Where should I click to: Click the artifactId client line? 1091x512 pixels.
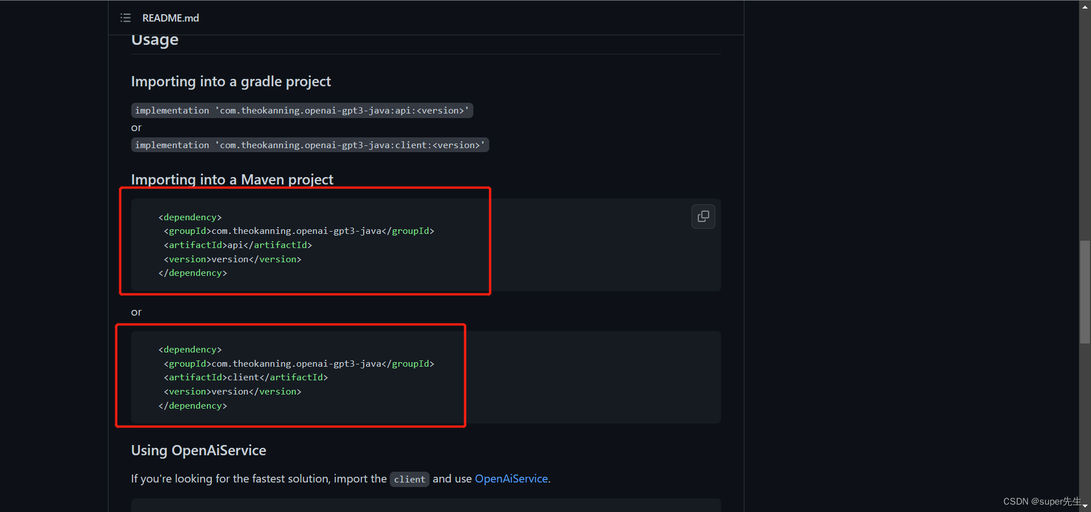point(246,377)
